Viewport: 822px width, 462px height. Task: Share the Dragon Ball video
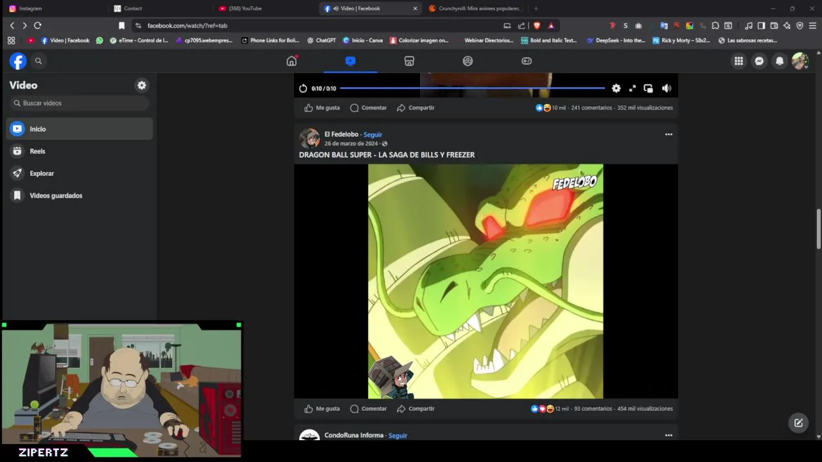(415, 409)
